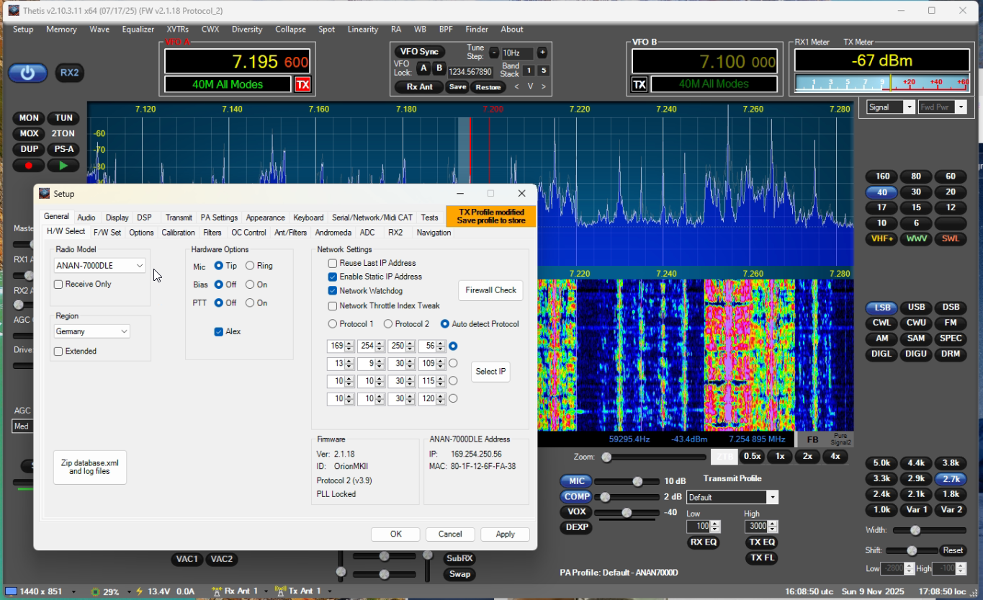The height and width of the screenshot is (600, 983).
Task: Adjust the Zoom slider below the waterfall
Action: click(607, 457)
